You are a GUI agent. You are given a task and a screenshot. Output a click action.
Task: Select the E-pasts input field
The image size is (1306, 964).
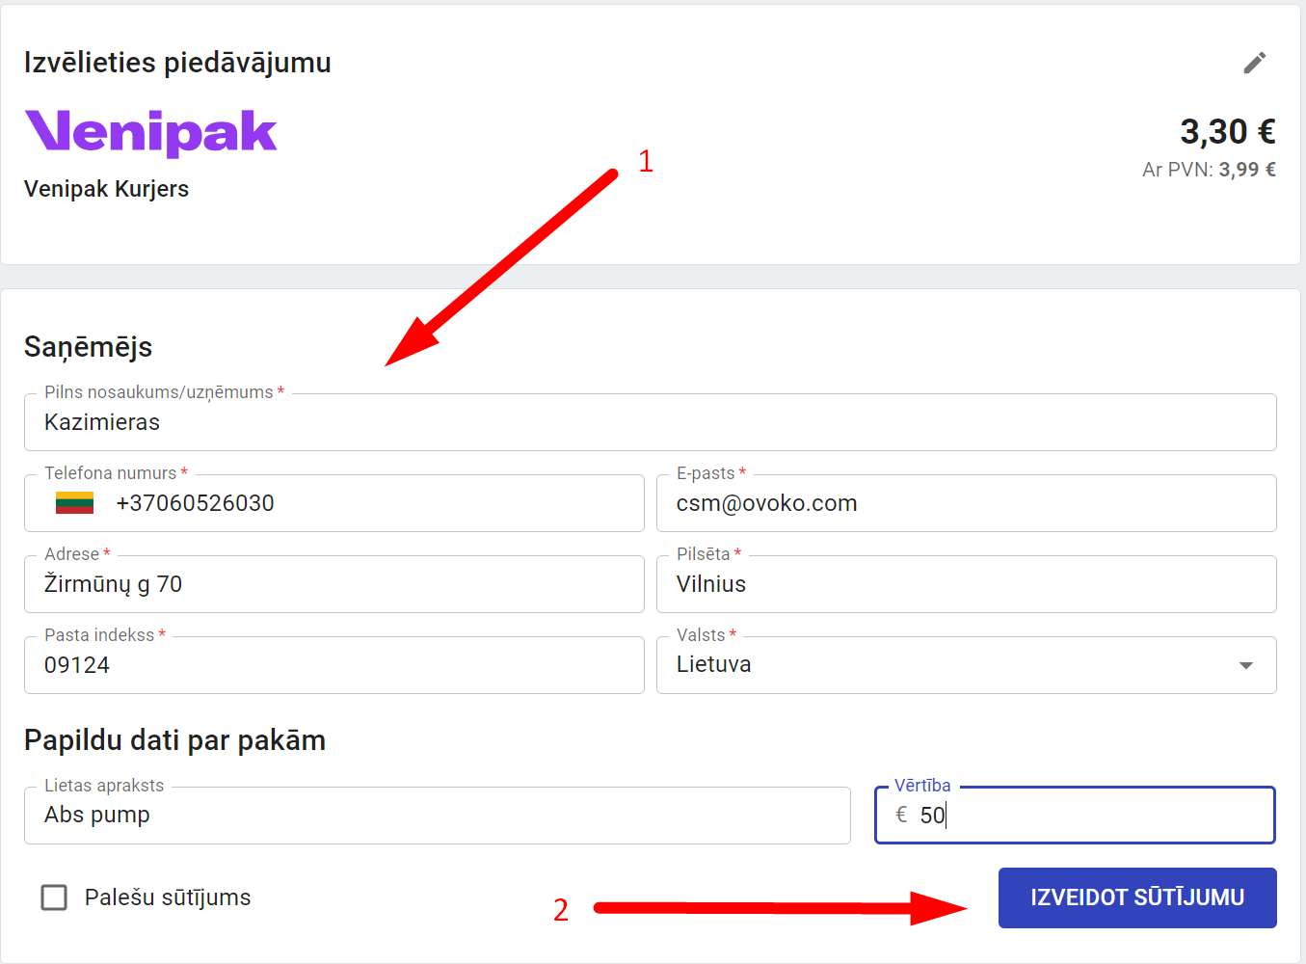coord(966,503)
